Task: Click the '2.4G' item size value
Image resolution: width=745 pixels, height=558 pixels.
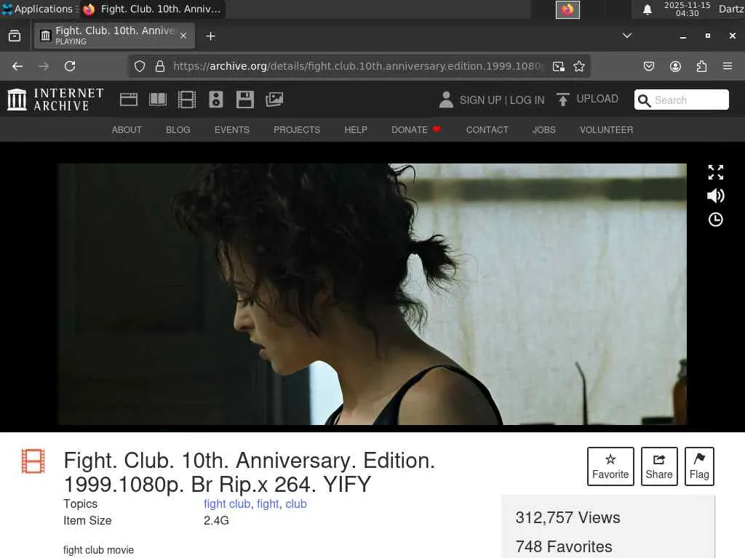Action: [216, 520]
